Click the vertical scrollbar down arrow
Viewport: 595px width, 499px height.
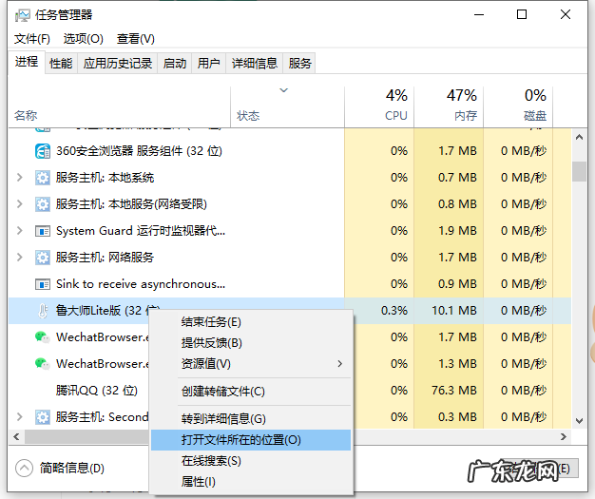coord(579,420)
